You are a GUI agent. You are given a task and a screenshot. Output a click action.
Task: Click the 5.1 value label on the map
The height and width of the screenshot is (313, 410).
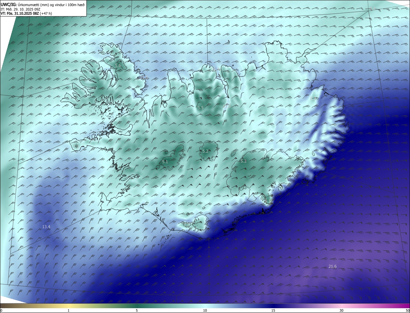tap(165, 162)
